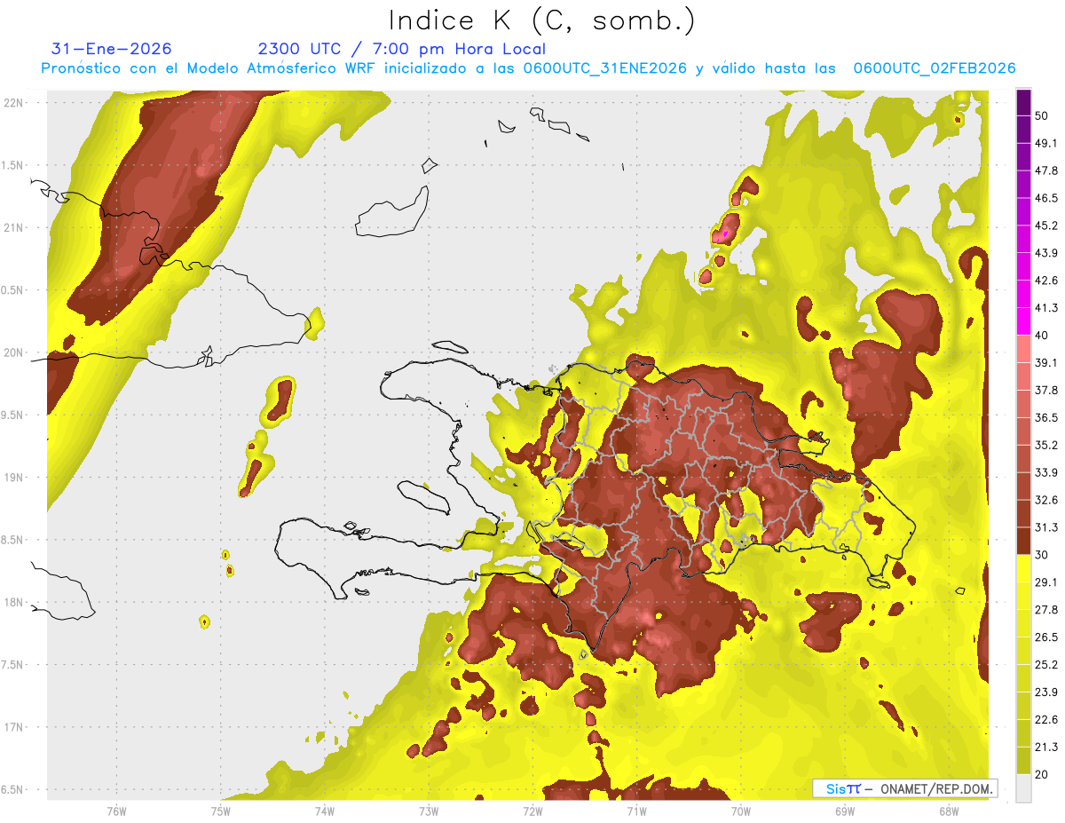Click the colorbar value '25.2'

point(1046,665)
